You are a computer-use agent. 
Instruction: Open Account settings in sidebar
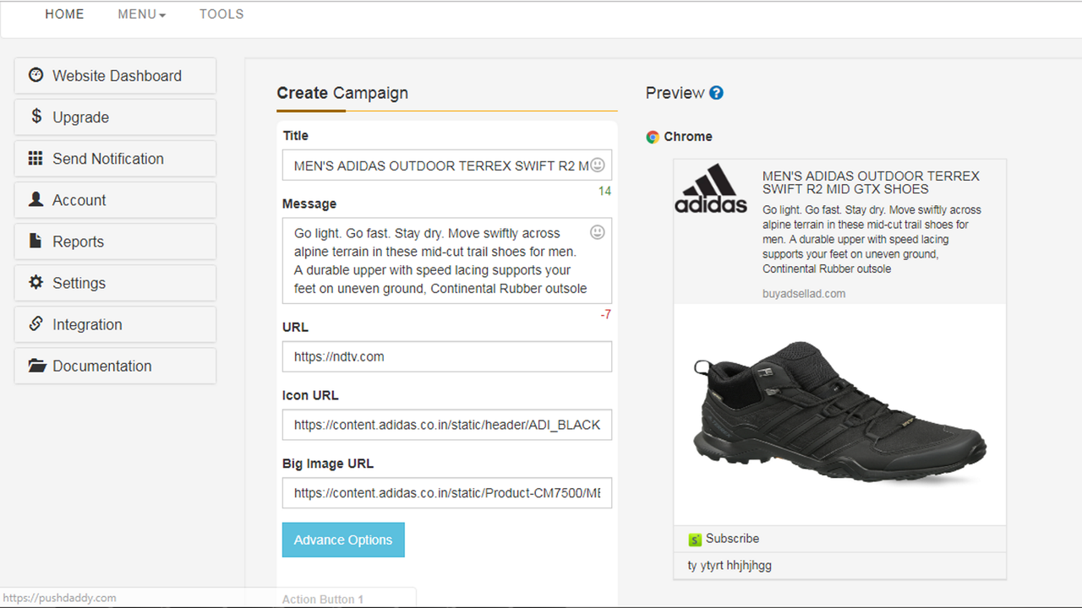point(115,200)
